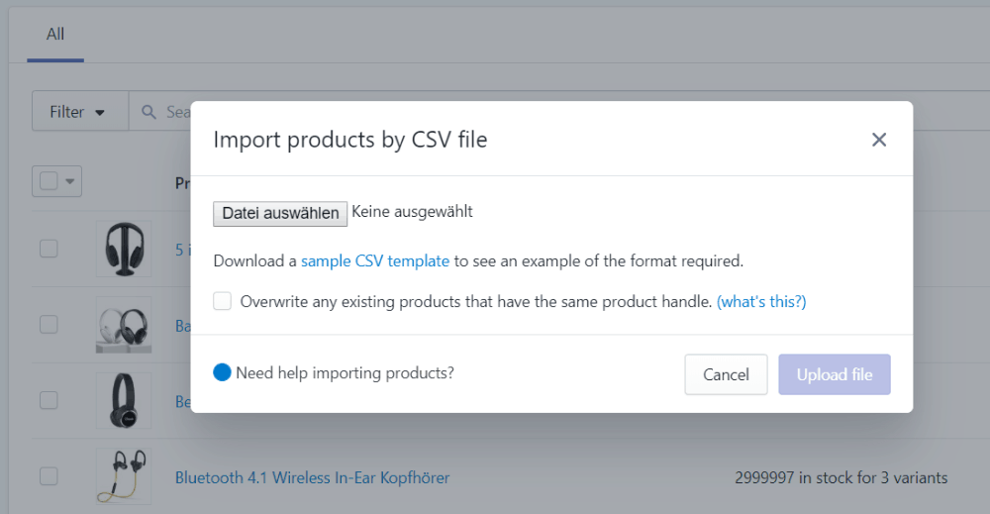
Task: Click the search magnifier icon
Action: (x=148, y=112)
